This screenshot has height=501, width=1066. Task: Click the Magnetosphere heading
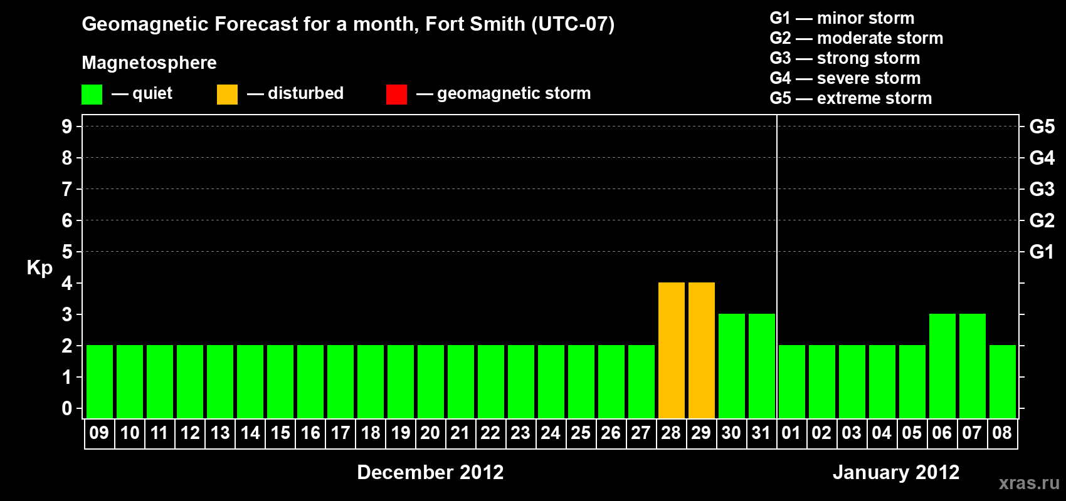tap(149, 63)
